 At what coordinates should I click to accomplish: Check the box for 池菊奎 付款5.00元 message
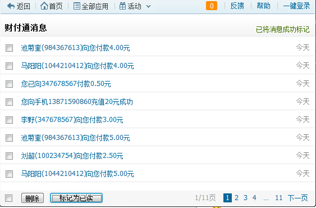tap(9, 138)
